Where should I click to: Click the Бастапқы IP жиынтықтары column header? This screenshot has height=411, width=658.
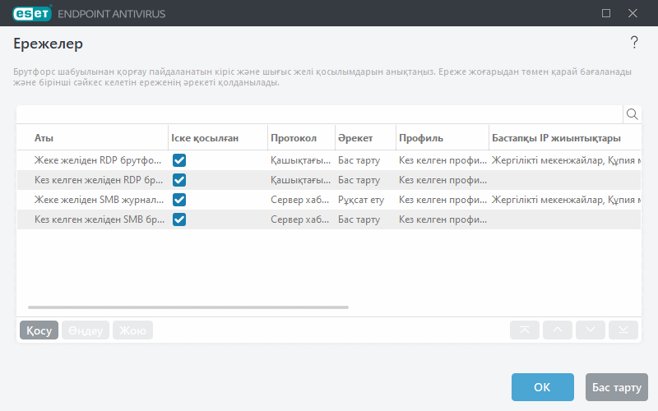556,137
